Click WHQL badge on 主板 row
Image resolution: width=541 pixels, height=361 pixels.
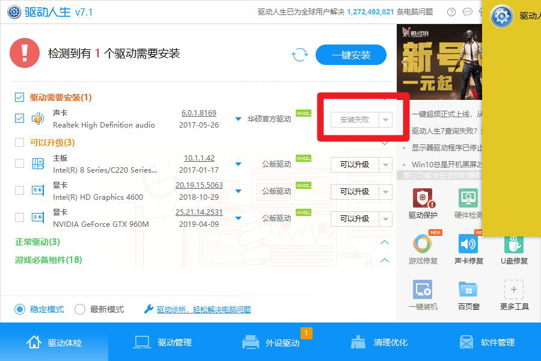point(304,158)
